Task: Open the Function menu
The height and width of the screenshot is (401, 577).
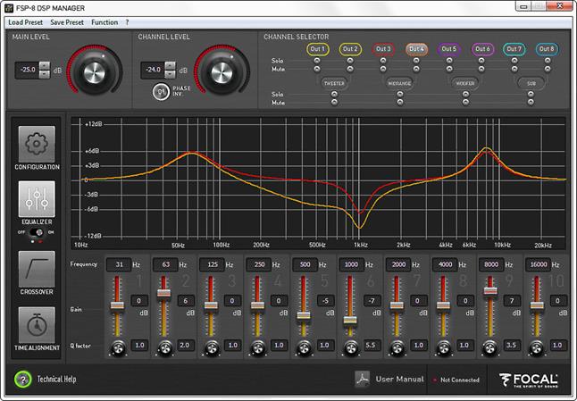Action: (105, 22)
